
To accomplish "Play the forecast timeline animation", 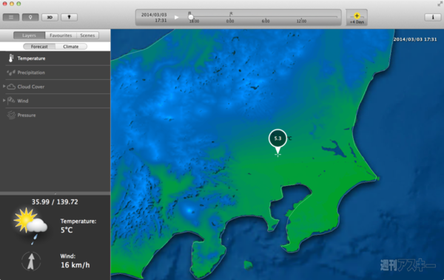I will pos(176,18).
